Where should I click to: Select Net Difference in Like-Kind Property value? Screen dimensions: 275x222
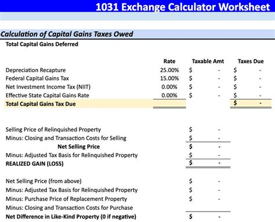point(208,217)
